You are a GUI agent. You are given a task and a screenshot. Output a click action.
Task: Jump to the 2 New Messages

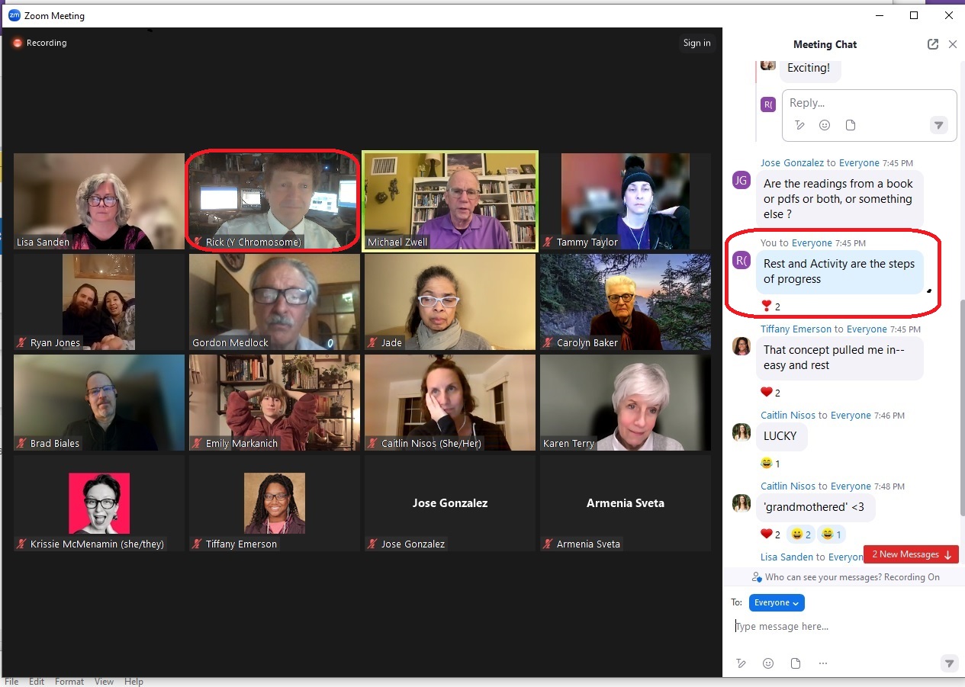point(910,554)
